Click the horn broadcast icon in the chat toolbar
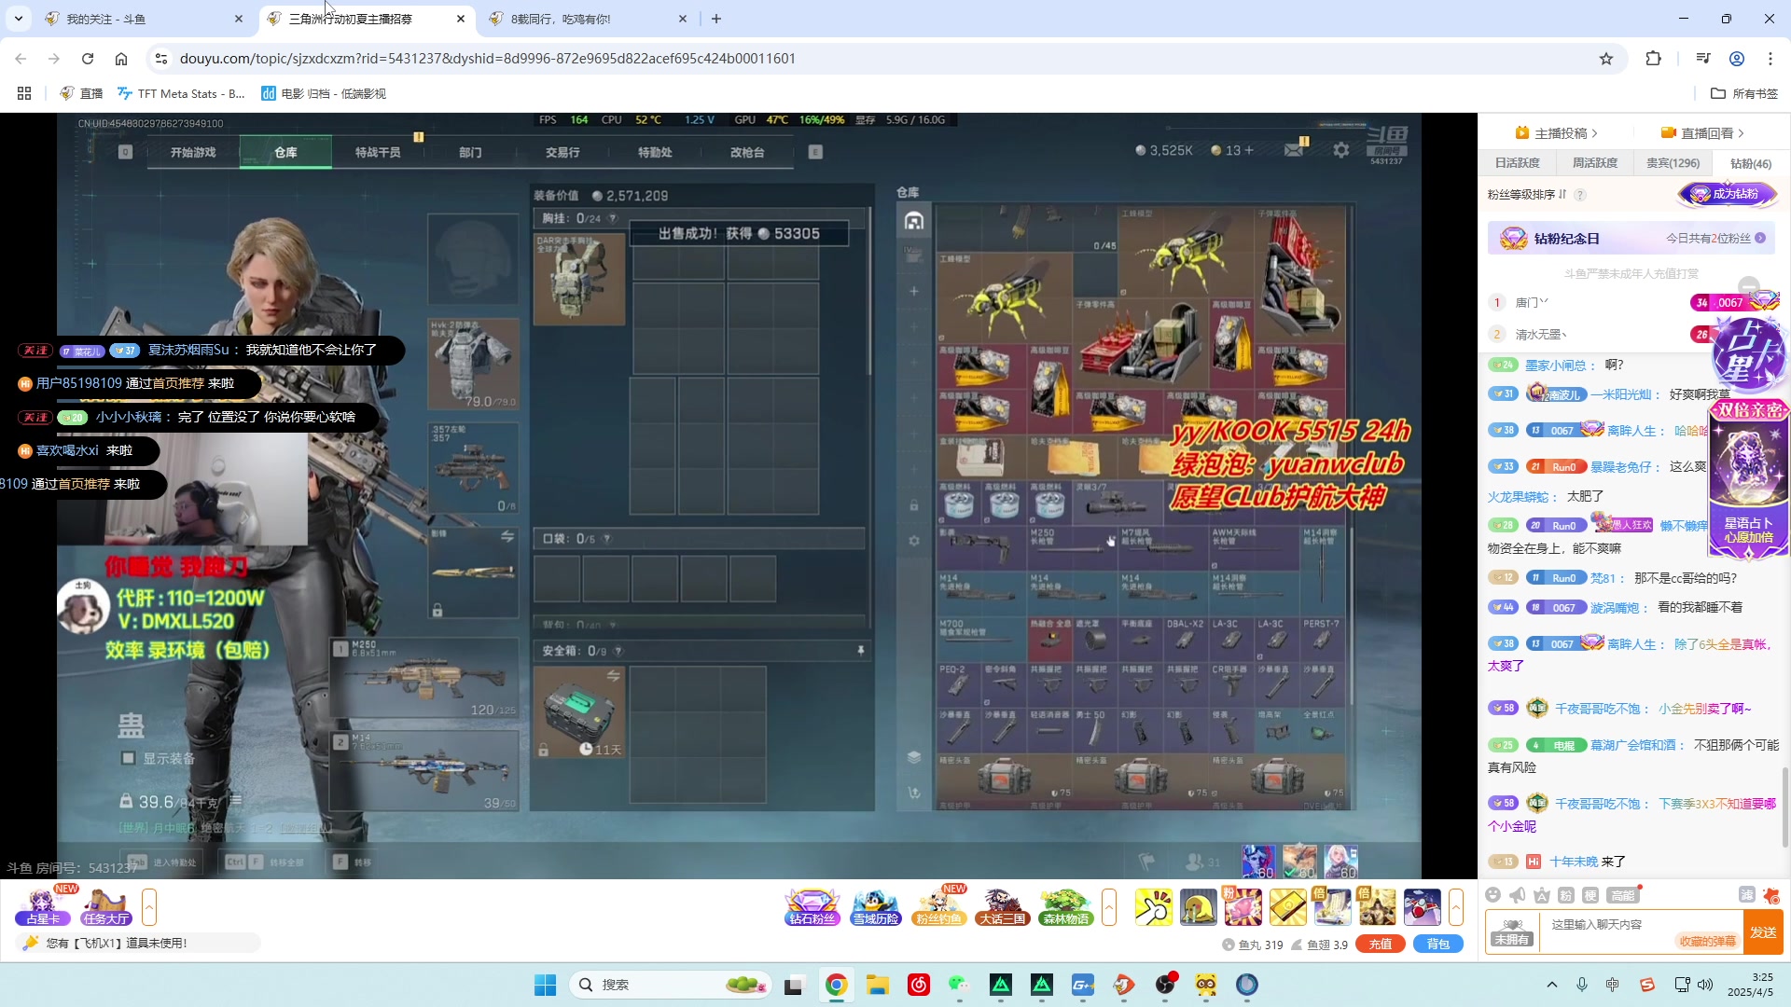Viewport: 1791px width, 1007px height. coord(1518,895)
